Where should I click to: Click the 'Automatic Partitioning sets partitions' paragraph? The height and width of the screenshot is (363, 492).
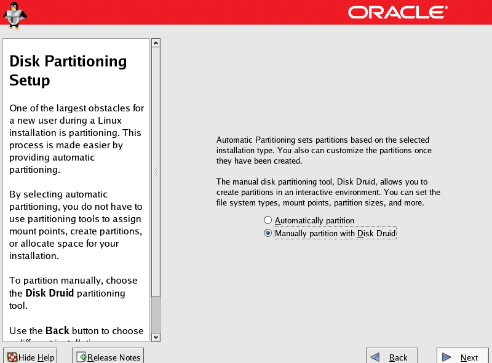coord(324,150)
